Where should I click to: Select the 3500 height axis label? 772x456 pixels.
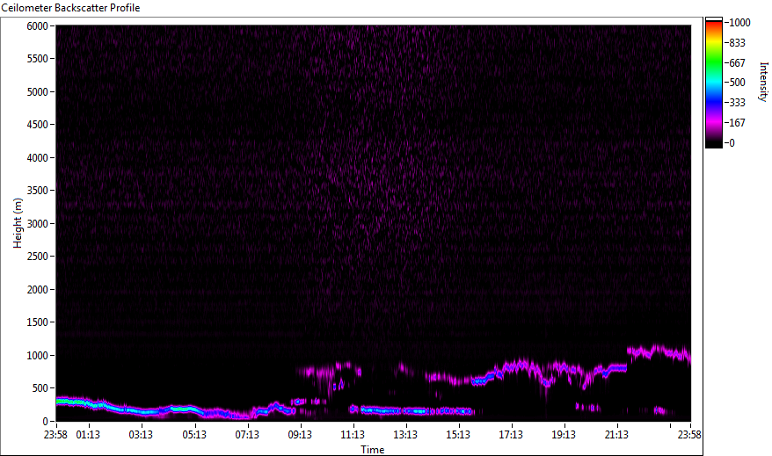pos(38,191)
